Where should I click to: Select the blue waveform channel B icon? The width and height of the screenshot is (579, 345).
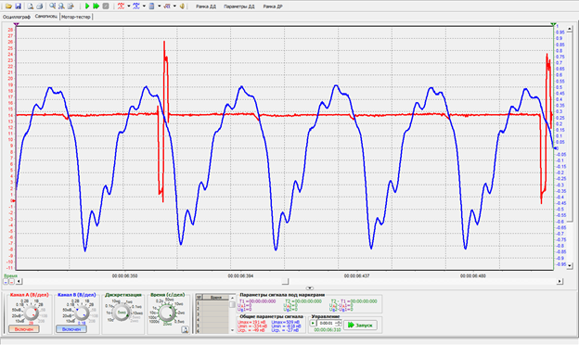point(136,6)
